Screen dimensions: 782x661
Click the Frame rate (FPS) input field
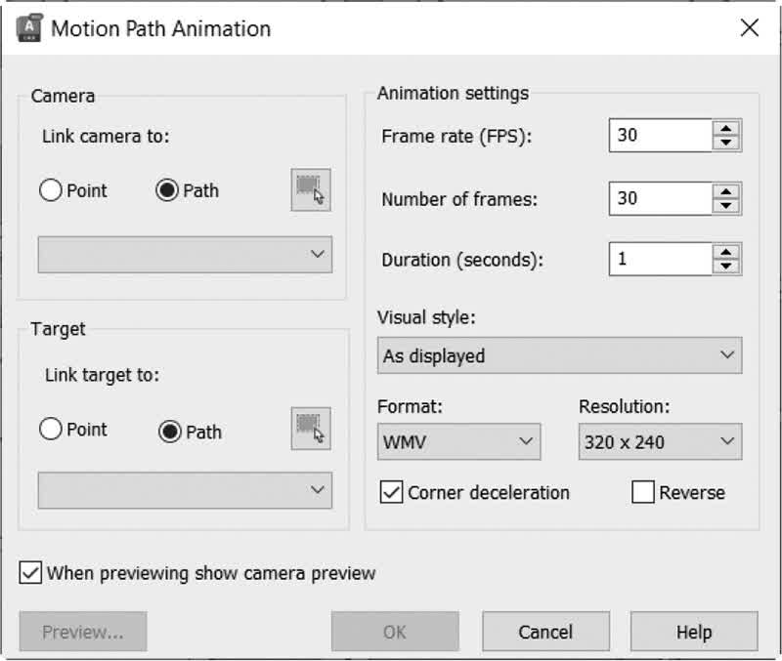click(x=661, y=135)
